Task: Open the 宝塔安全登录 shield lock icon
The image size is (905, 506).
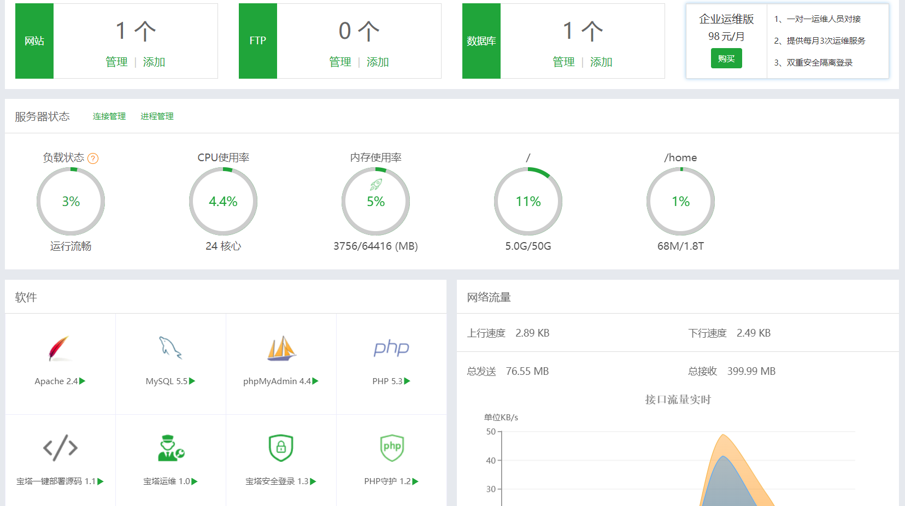Action: tap(281, 448)
